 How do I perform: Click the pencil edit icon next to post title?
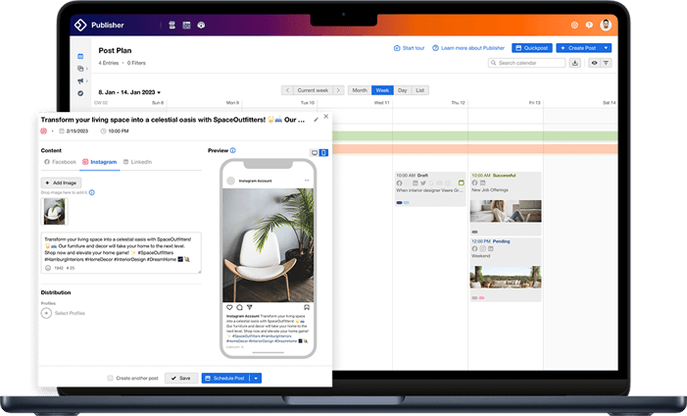tap(316, 120)
